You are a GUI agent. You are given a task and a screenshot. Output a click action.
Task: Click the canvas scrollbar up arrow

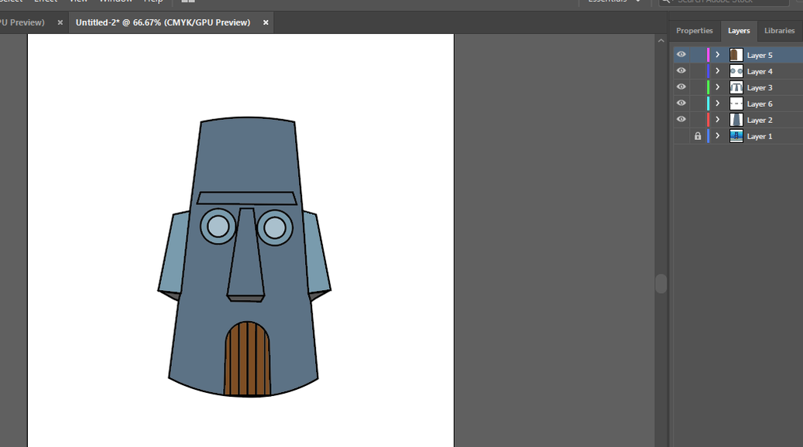pyautogui.click(x=661, y=40)
